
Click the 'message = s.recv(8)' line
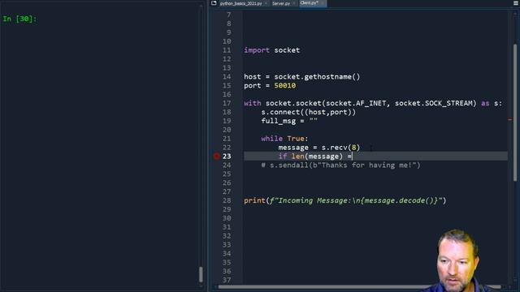(319, 148)
